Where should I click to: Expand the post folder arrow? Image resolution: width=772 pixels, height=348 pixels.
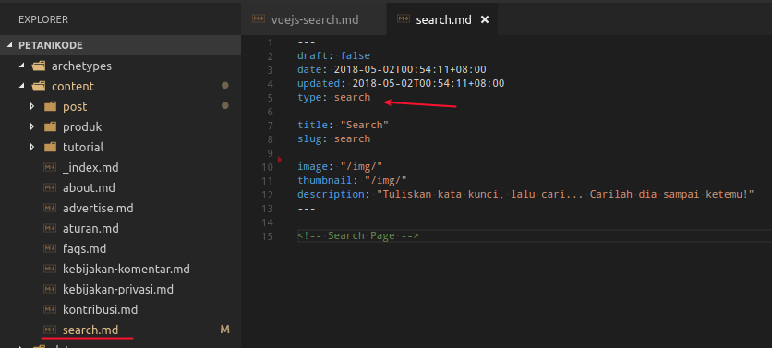pos(32,106)
